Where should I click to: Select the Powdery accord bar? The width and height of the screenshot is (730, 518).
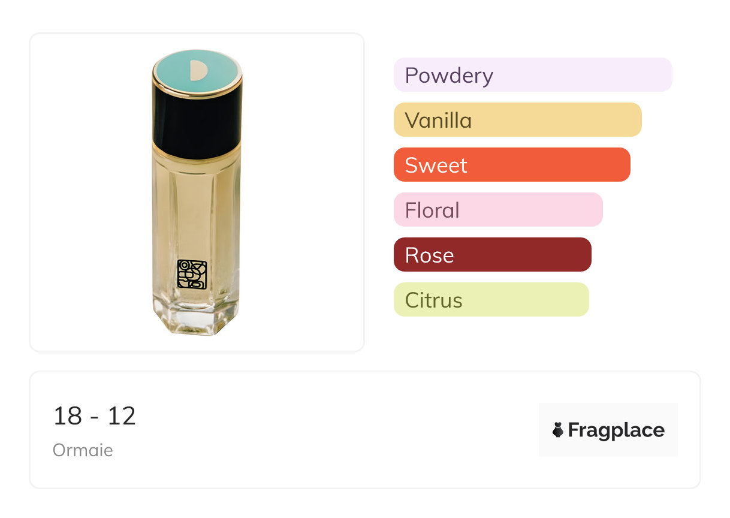tap(532, 75)
